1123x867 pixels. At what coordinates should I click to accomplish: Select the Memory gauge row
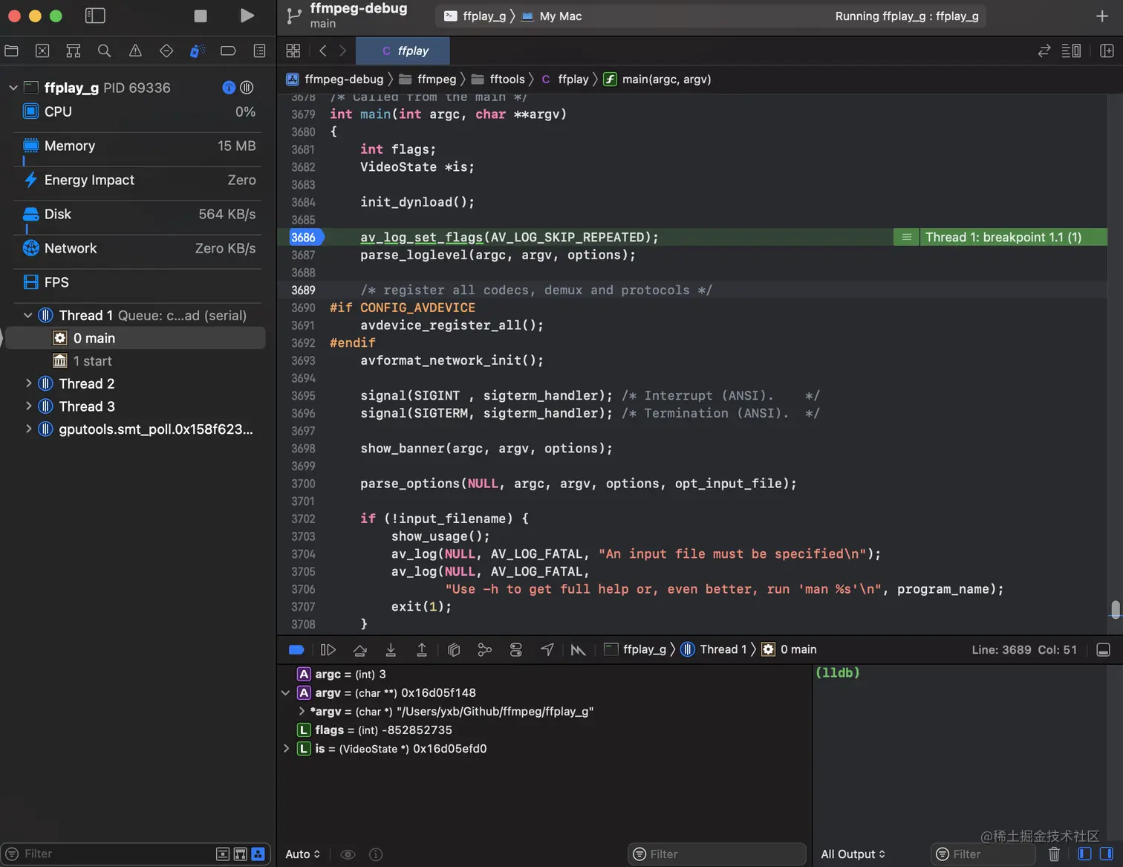pyautogui.click(x=138, y=146)
